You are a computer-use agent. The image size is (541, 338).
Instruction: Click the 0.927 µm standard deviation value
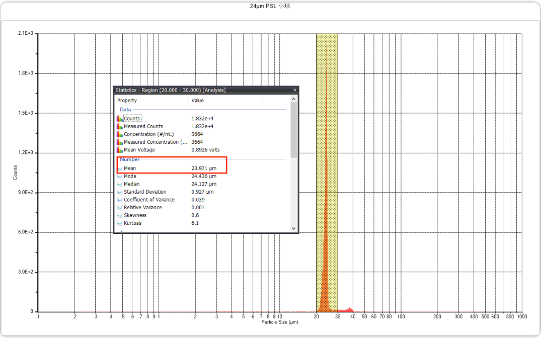click(202, 192)
